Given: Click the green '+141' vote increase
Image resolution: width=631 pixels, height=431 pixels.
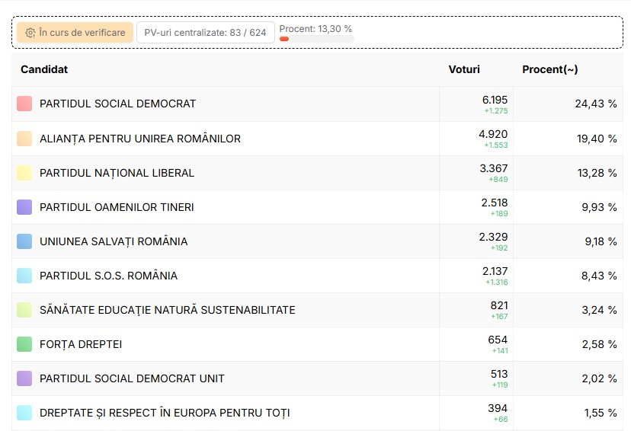Looking at the screenshot, I should point(500,351).
